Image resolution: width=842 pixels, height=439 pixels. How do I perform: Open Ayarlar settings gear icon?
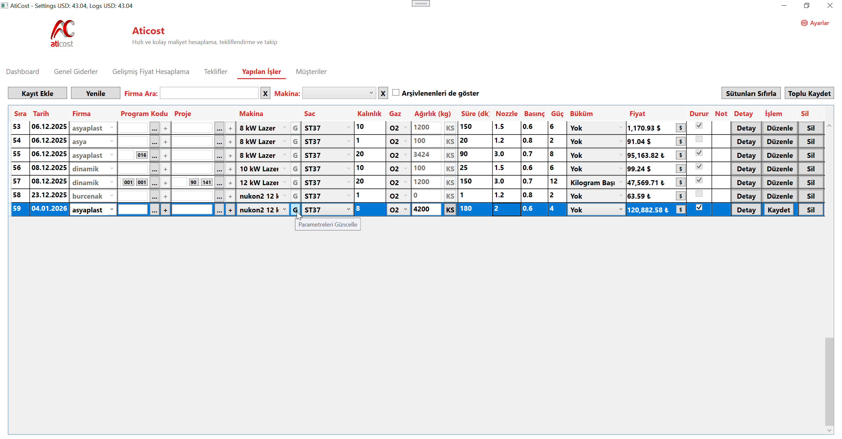pos(804,23)
